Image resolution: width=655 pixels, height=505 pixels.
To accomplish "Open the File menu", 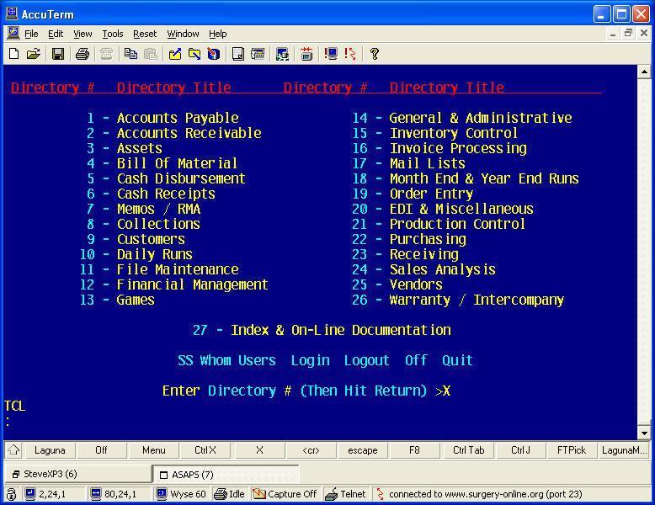I will point(31,34).
